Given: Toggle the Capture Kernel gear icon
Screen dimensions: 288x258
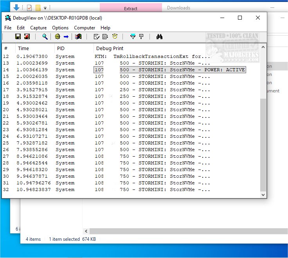Looking at the screenshot, I should coord(58,36).
